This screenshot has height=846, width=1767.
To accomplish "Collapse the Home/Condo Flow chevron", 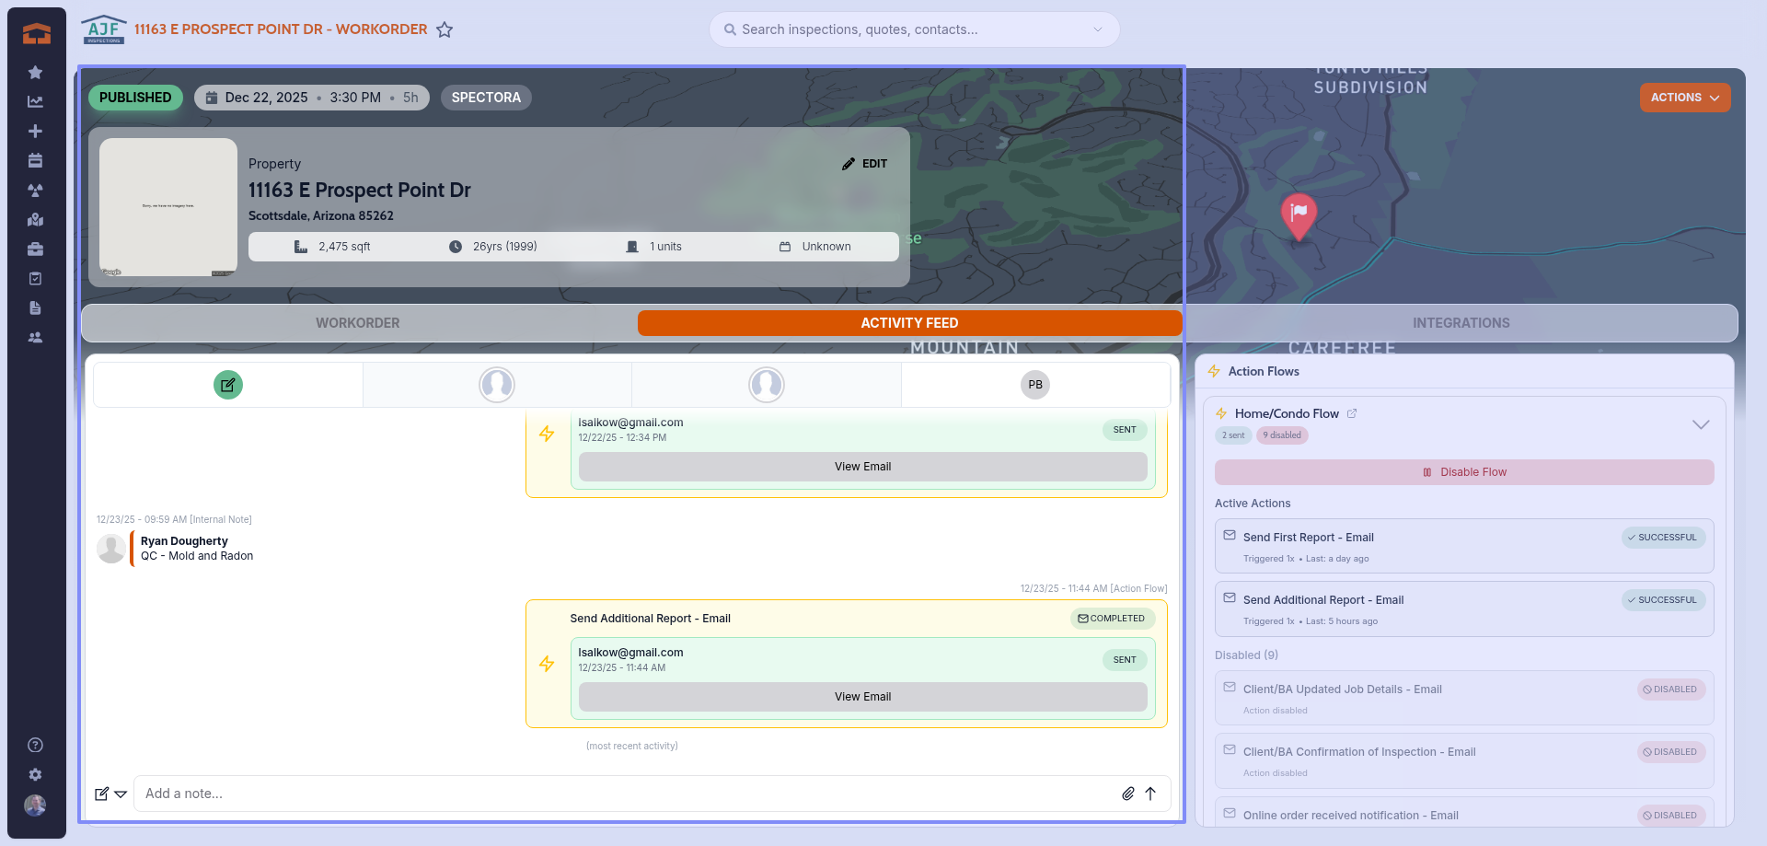I will 1700,424.
